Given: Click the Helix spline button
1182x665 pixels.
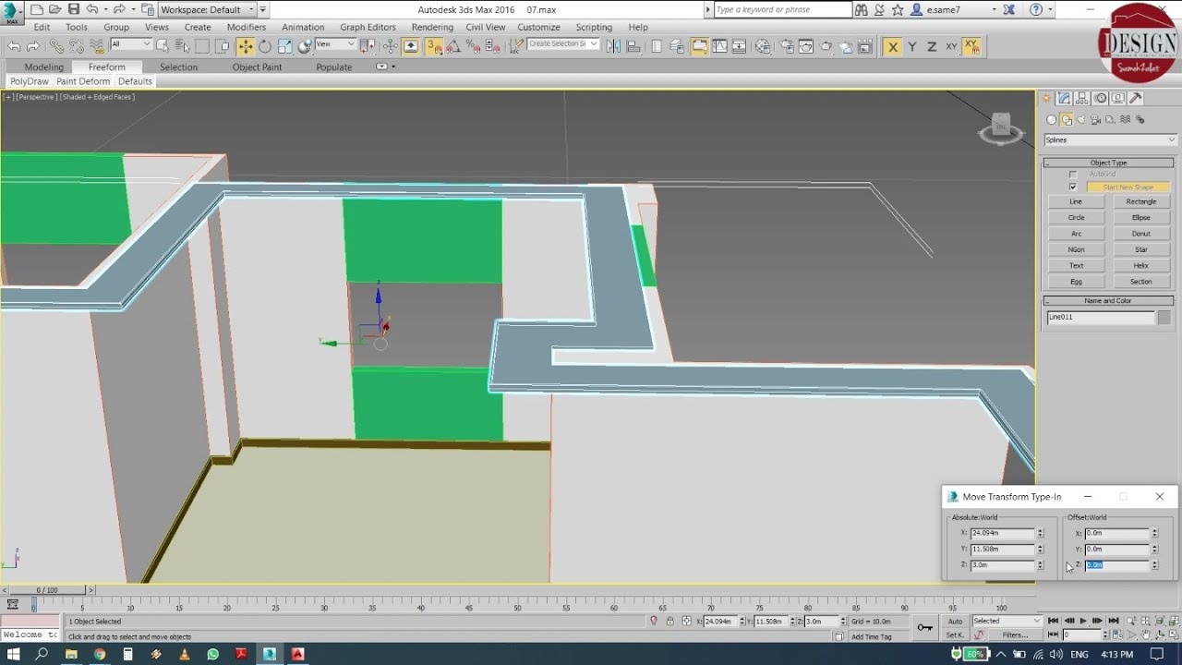Looking at the screenshot, I should pos(1141,266).
